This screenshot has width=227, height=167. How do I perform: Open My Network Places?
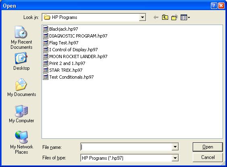[21, 142]
